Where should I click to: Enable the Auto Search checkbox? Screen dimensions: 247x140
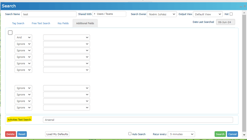point(130,133)
